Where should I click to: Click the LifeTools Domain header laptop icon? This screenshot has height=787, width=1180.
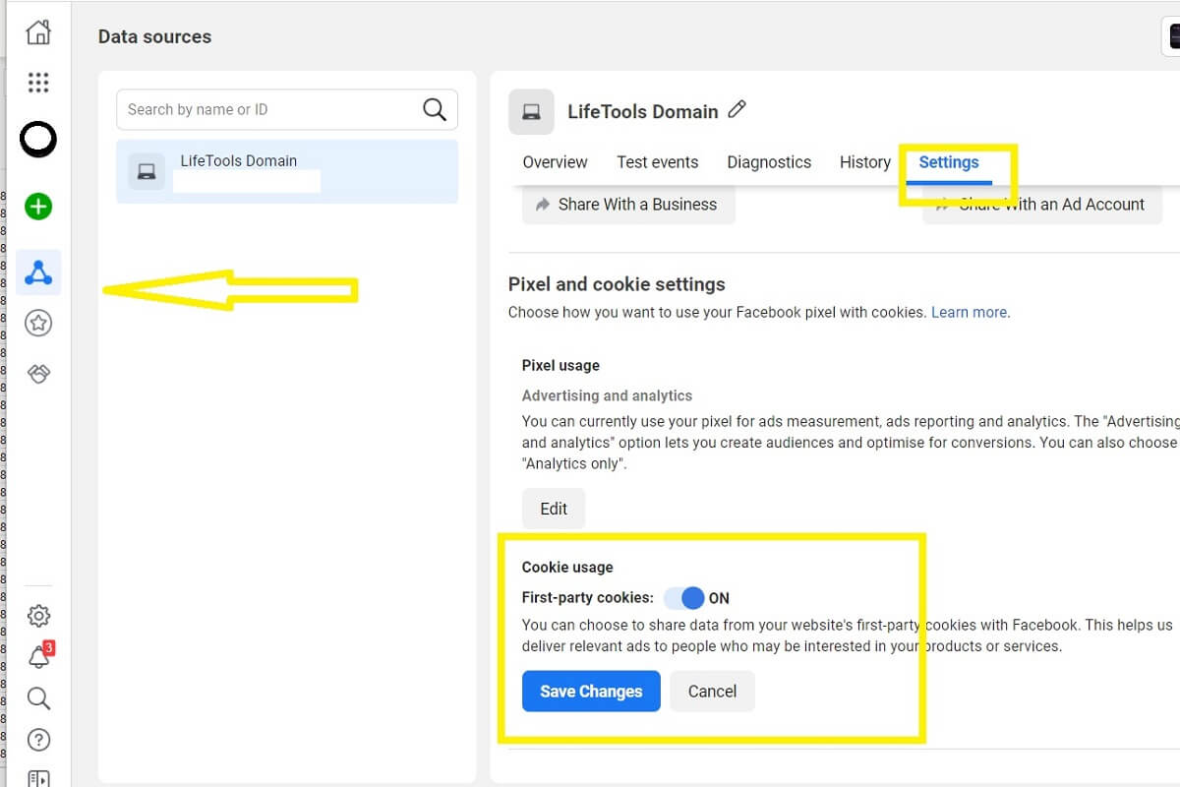pyautogui.click(x=531, y=112)
